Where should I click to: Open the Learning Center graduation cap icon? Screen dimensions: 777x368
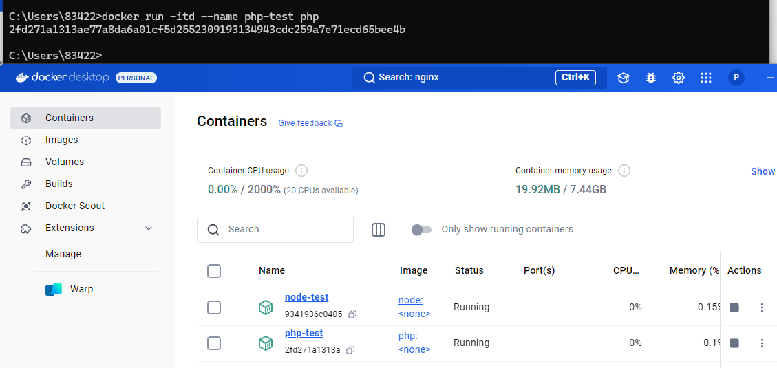pyautogui.click(x=624, y=78)
